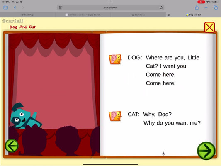The image size is (221, 166).
Task: Add a new Safari tab
Action: click(206, 7)
